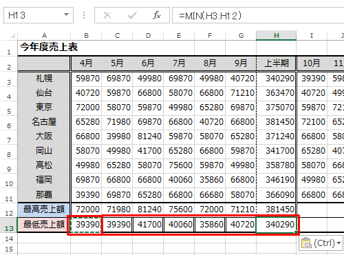Click the Cancel (X) icon in formula bar

point(107,15)
